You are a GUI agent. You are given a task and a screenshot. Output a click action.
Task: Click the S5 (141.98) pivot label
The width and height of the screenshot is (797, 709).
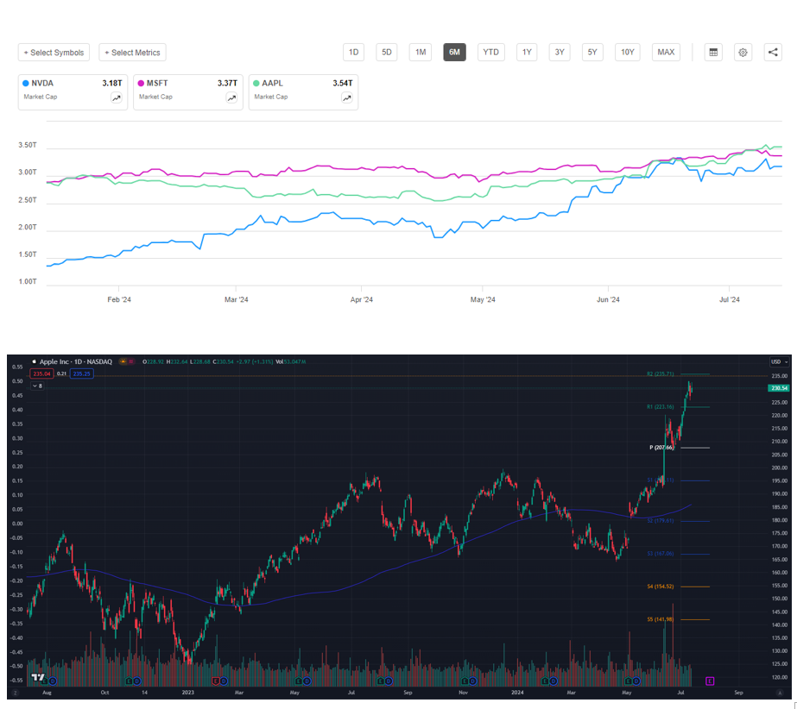click(661, 619)
